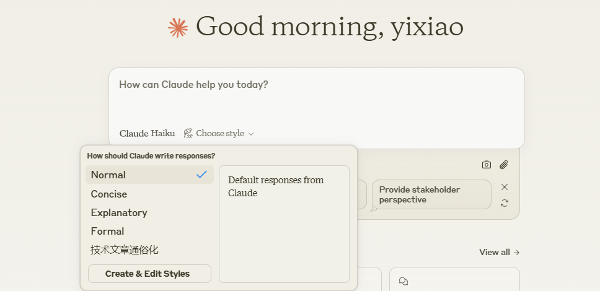
Task: Switch response style to Concise
Action: pyautogui.click(x=109, y=194)
